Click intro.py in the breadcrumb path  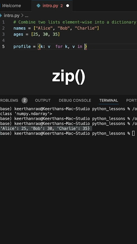pyautogui.click(x=12, y=16)
